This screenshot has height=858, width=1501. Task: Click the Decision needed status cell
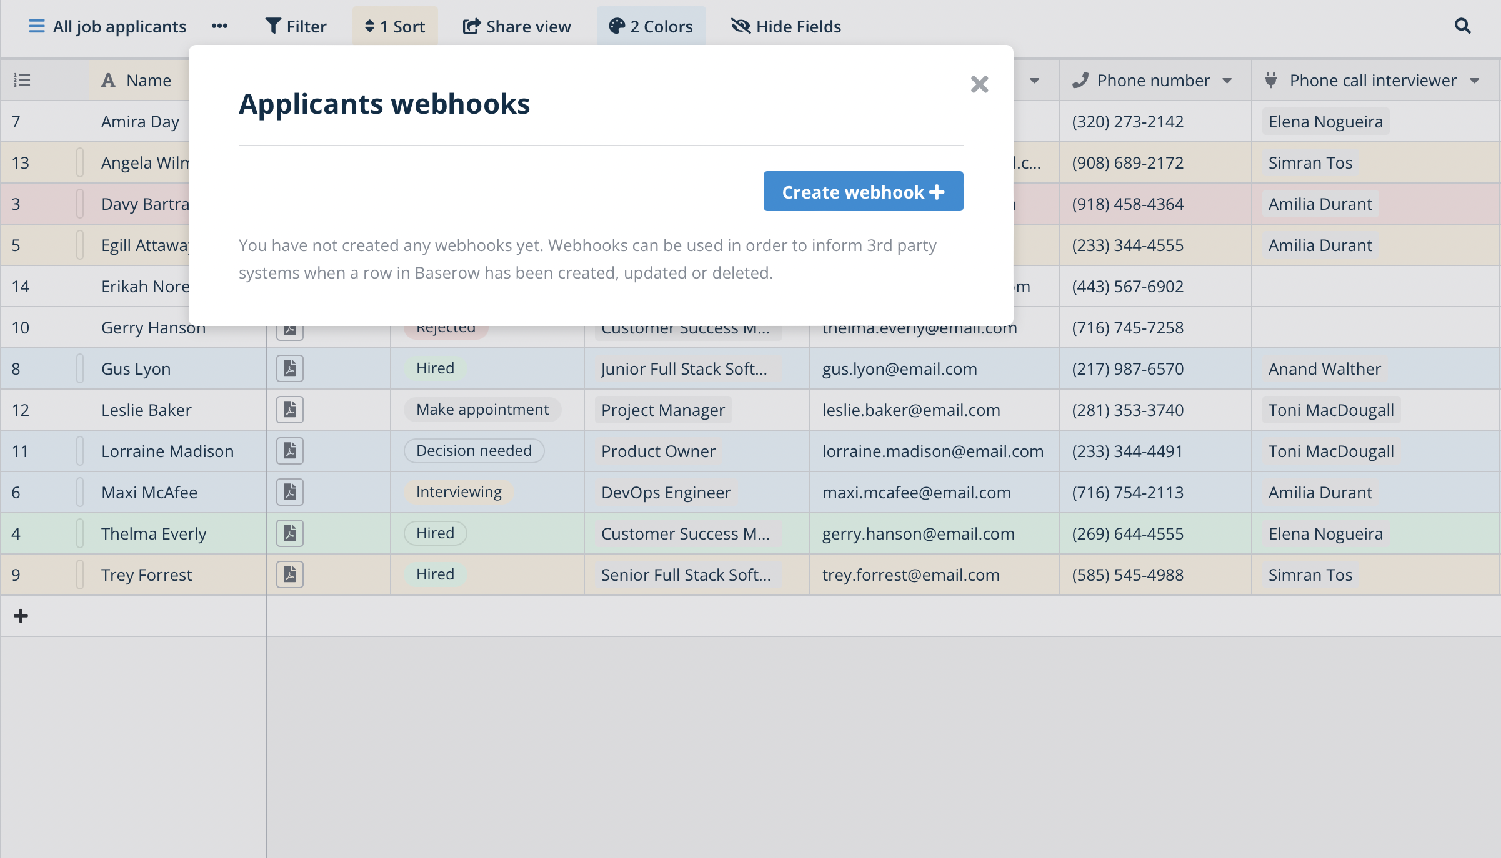coord(474,451)
